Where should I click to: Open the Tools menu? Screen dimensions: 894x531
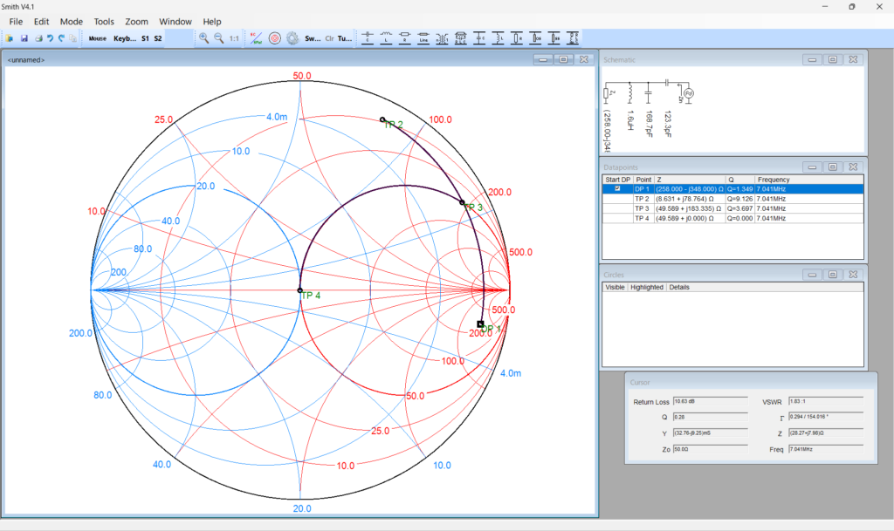click(x=104, y=21)
